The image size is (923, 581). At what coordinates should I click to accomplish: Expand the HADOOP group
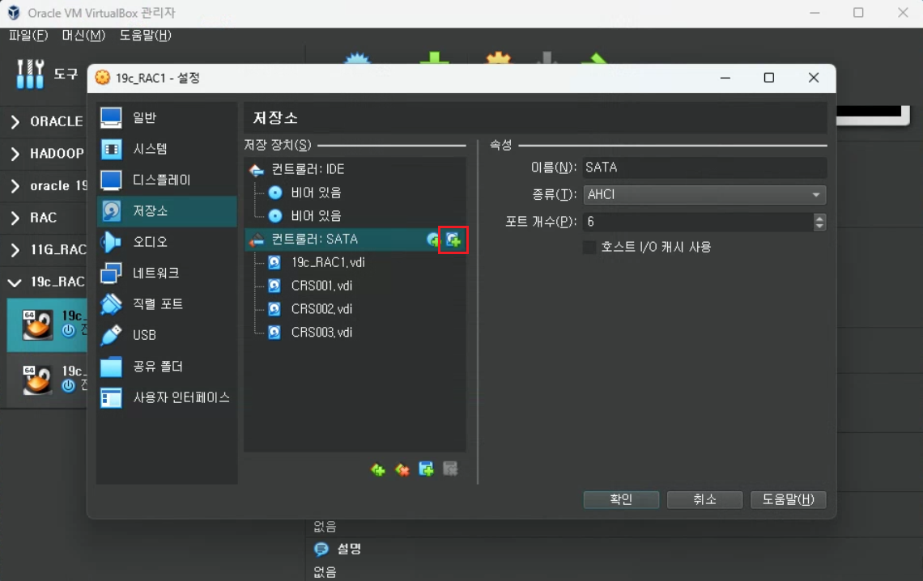[x=15, y=154]
